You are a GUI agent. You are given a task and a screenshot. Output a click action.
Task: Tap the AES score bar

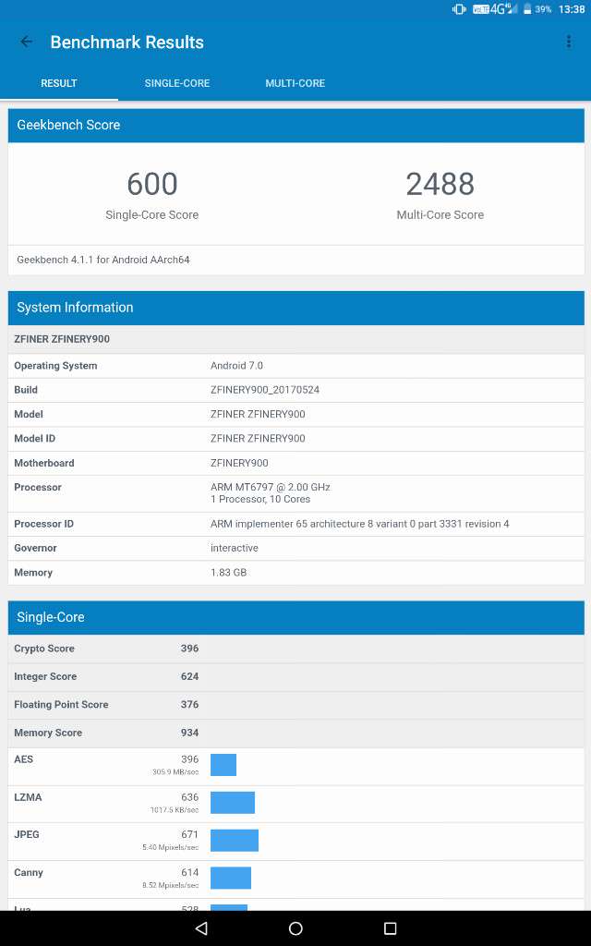(223, 765)
